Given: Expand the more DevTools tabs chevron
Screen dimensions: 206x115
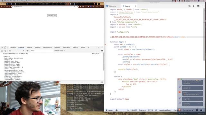Looking at the screenshot, I should (88, 48).
